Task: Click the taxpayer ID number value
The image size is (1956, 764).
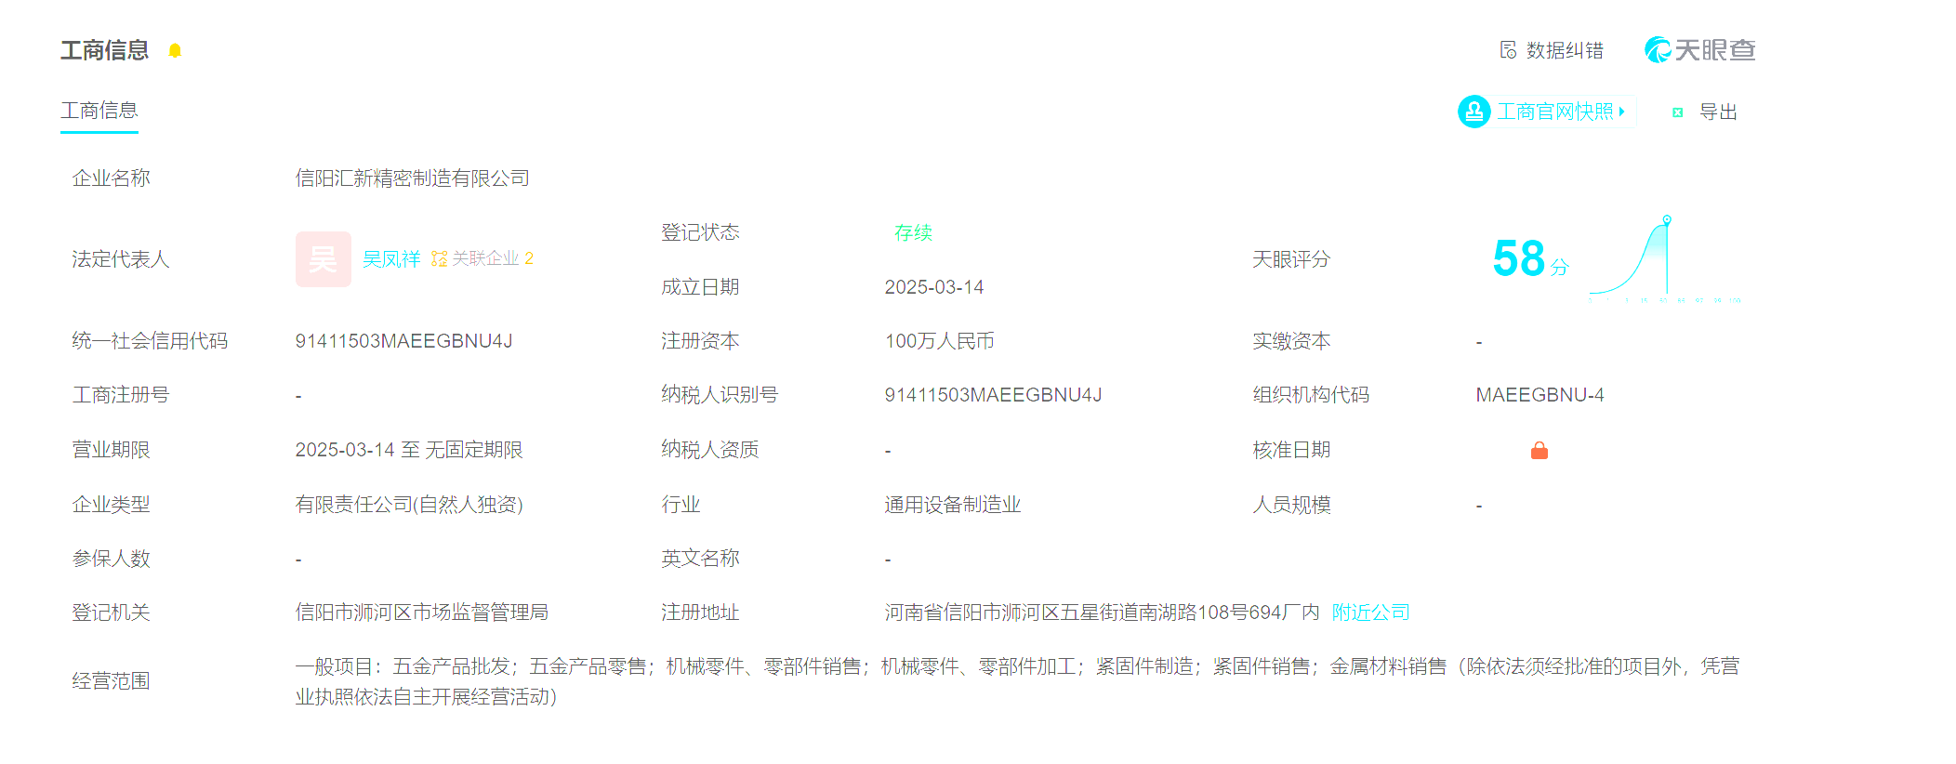Action: (x=994, y=395)
